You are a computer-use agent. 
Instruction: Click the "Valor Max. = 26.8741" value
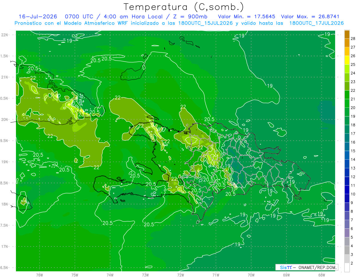[310, 17]
